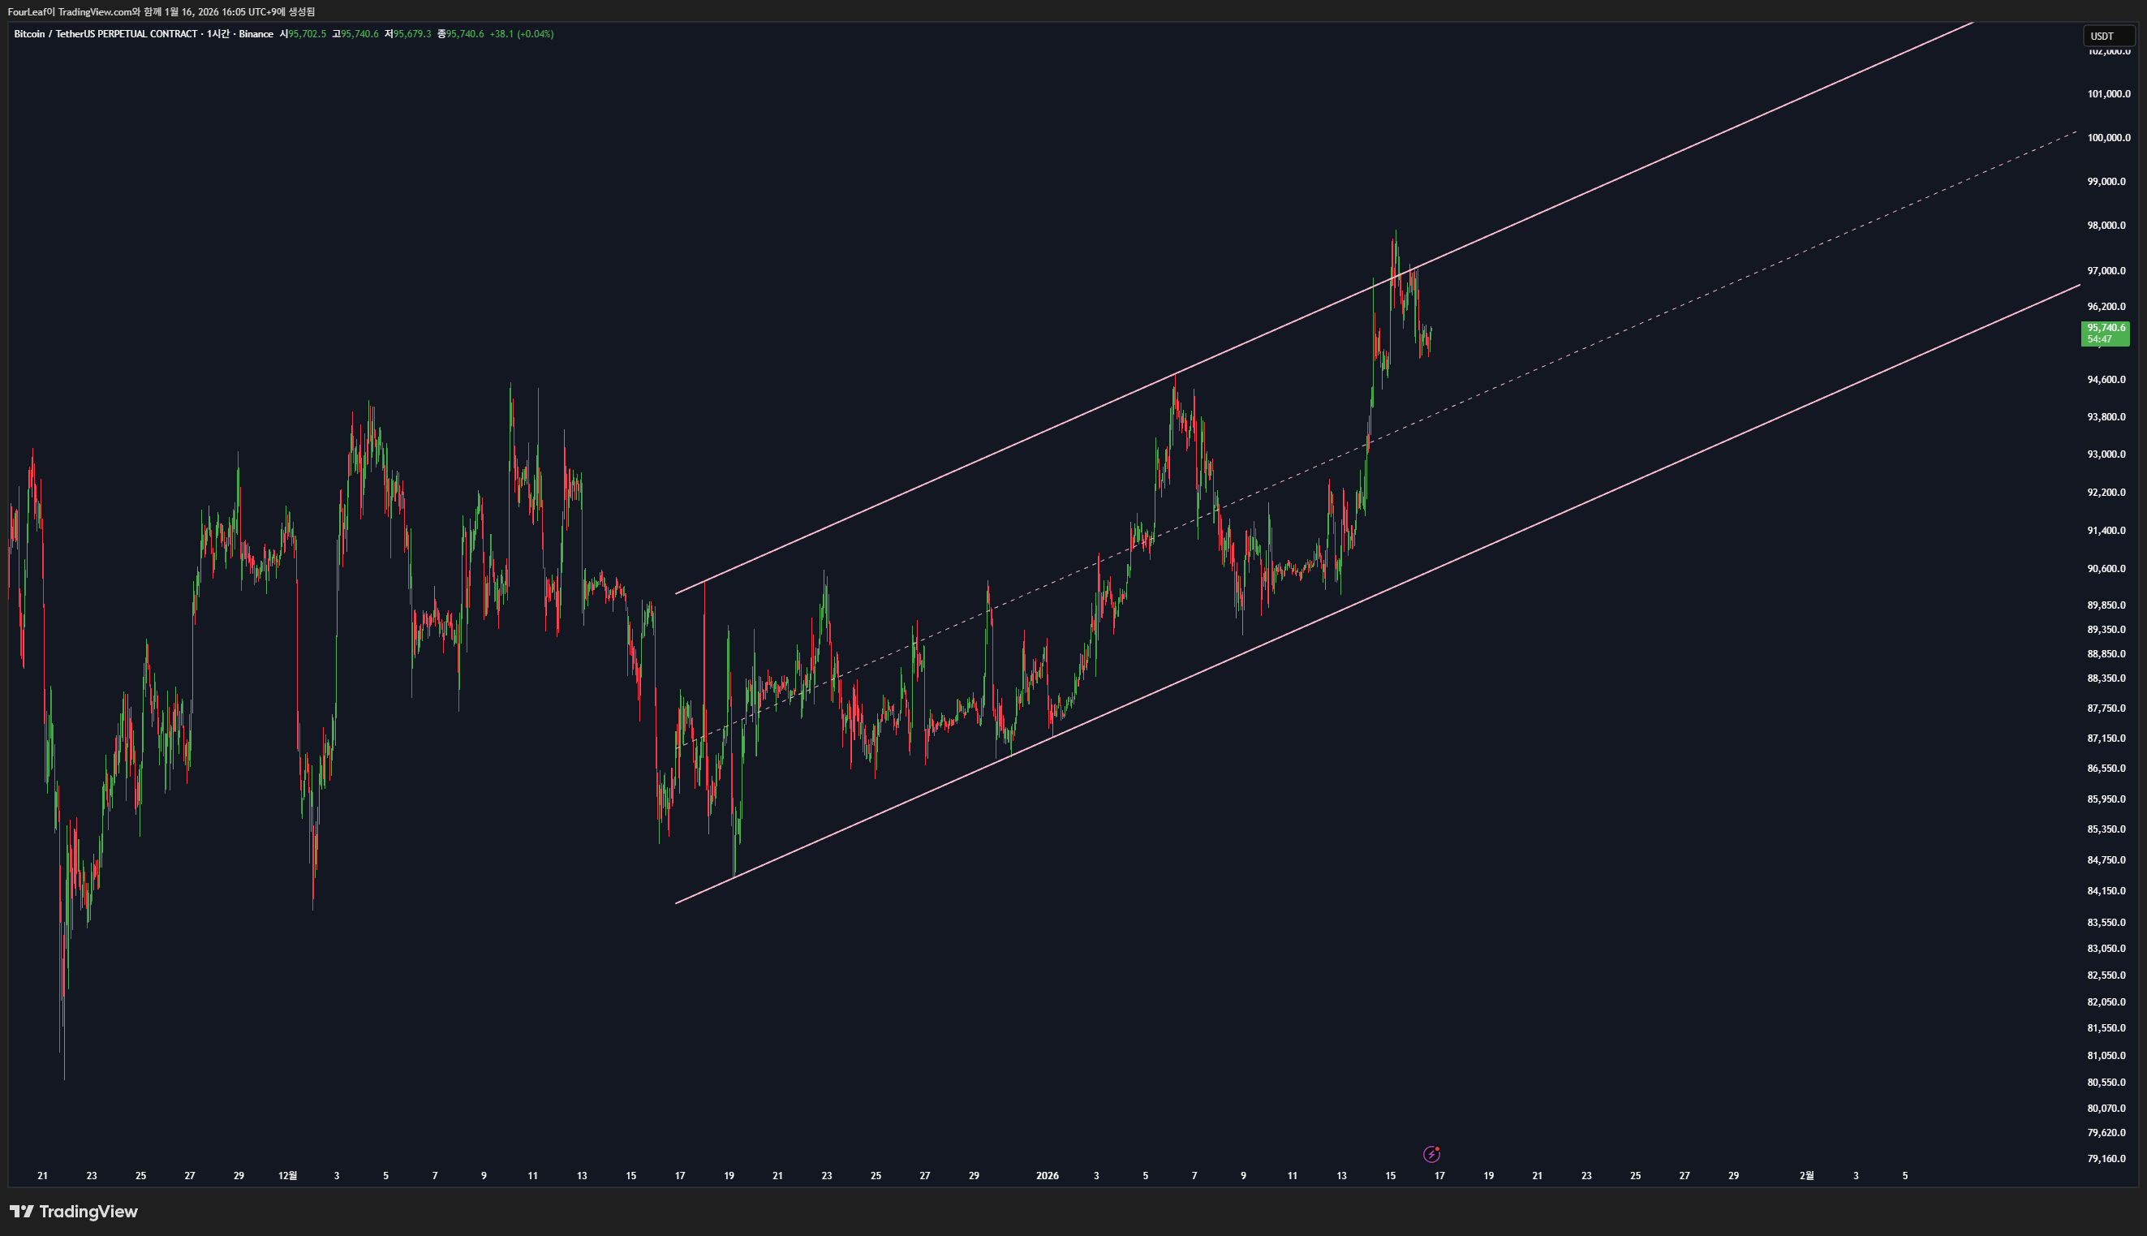
Task: Click the Bitcoin / TetherUS PERPETUAL CONTRACT symbol title
Action: tap(105, 34)
